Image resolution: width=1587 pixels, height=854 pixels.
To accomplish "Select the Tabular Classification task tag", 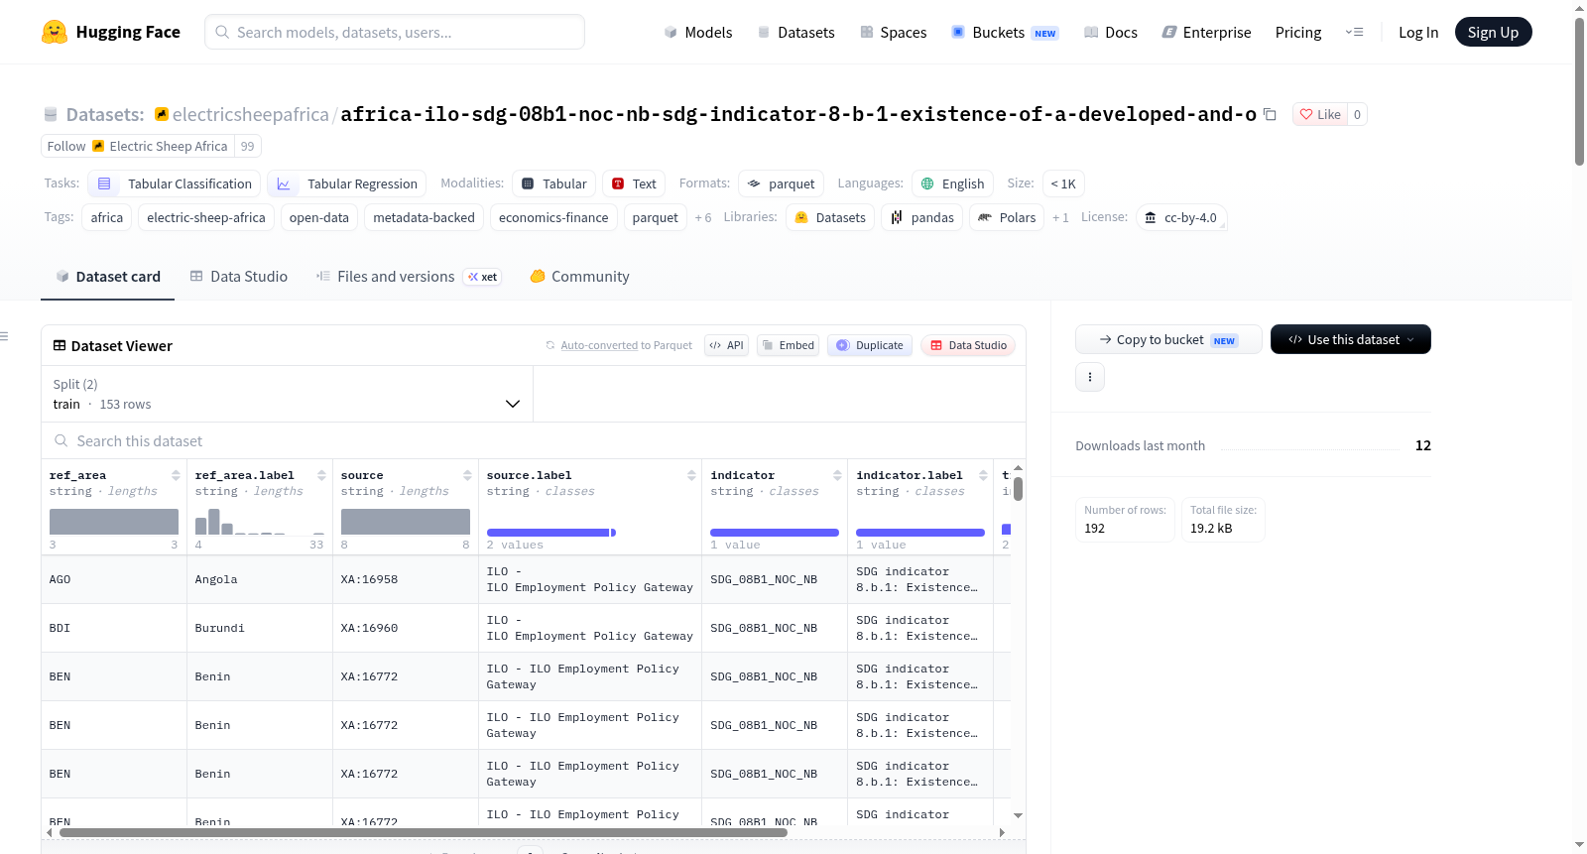I will (x=175, y=183).
